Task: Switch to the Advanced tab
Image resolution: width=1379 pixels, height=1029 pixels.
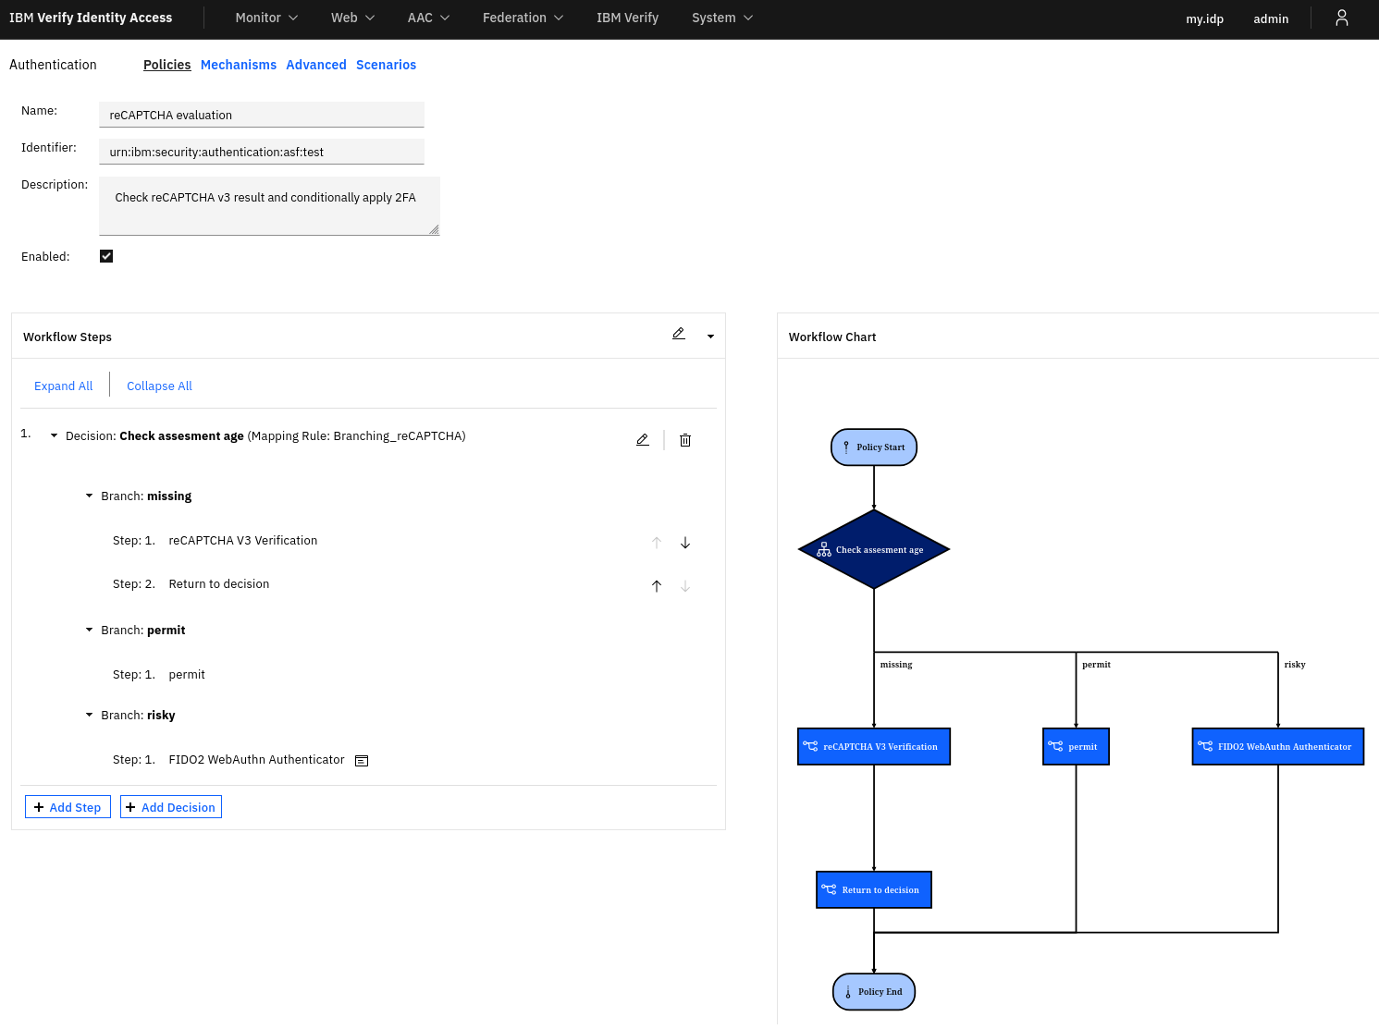Action: tap(316, 65)
